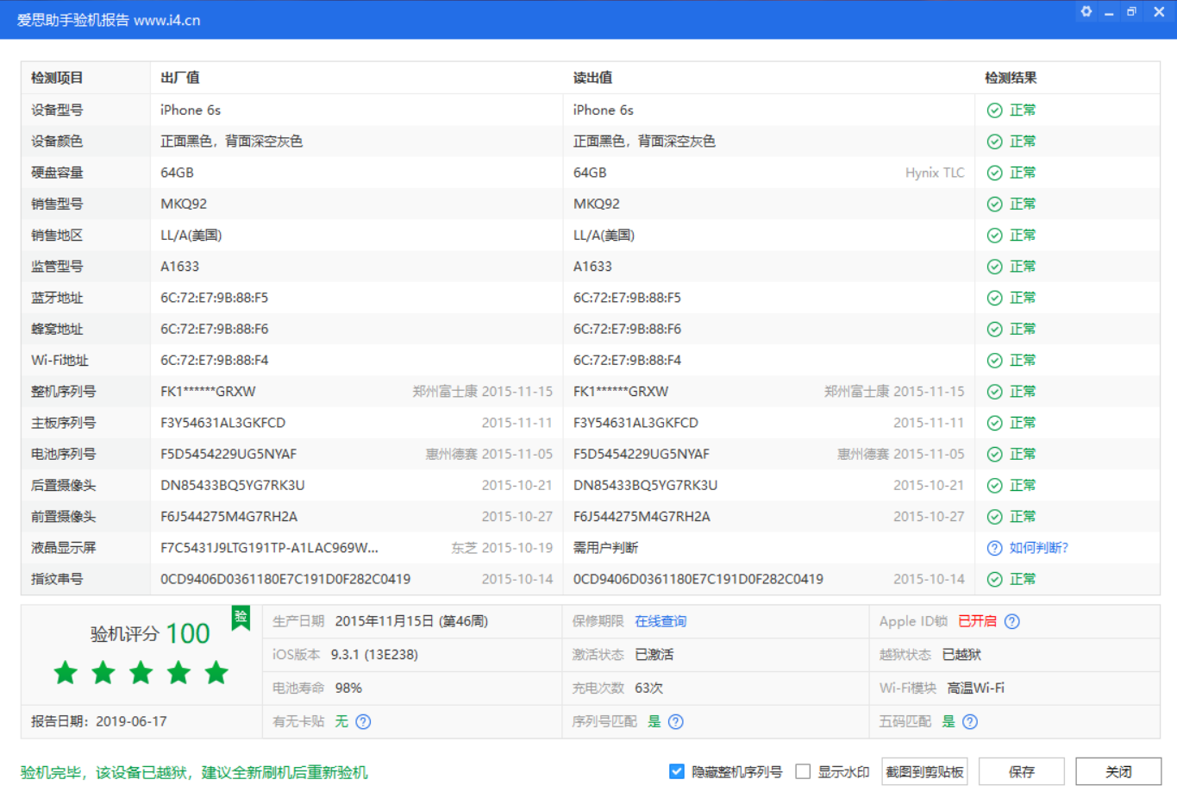Image resolution: width=1177 pixels, height=805 pixels.
Task: Open the settings gear in the title bar
Action: (x=1086, y=12)
